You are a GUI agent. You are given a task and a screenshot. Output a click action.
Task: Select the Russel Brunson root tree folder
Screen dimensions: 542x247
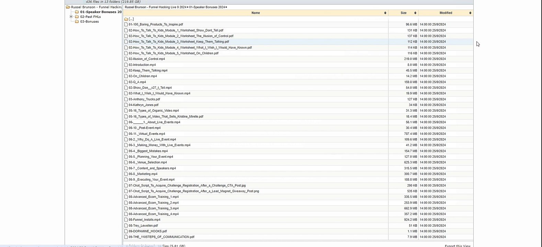(x=96, y=7)
